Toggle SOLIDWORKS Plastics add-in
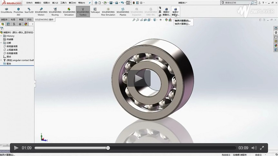The width and height of the screenshot is (278, 156). coord(123,11)
